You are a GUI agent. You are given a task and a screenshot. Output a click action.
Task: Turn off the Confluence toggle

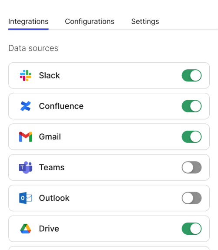(191, 106)
